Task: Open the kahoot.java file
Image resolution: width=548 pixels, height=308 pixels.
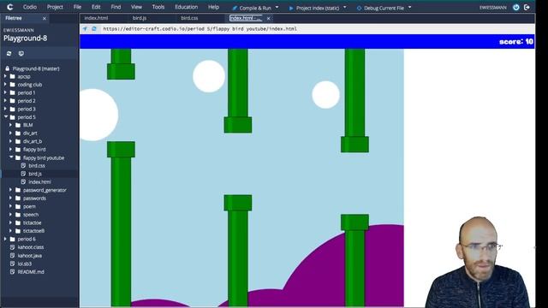Action: click(x=30, y=256)
